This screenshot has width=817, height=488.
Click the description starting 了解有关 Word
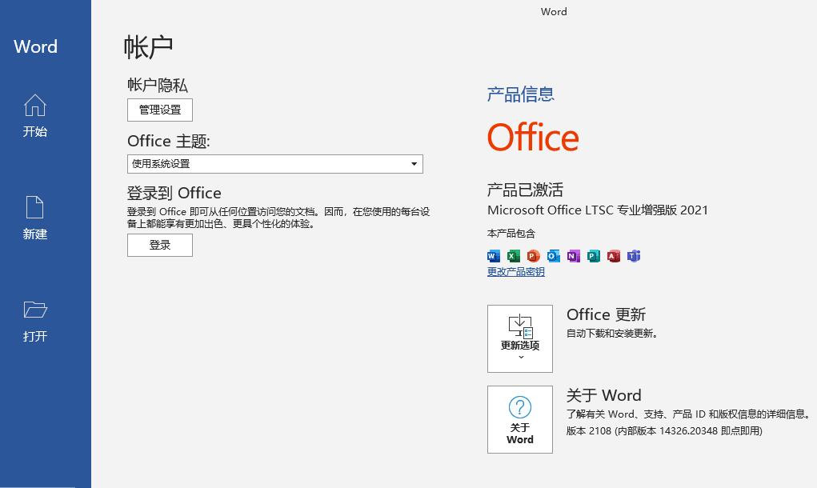689,414
